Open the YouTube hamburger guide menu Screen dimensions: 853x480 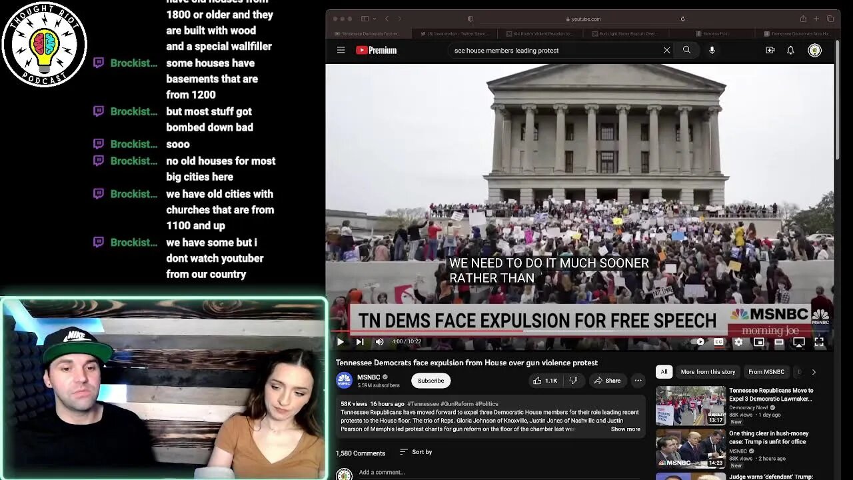click(341, 50)
